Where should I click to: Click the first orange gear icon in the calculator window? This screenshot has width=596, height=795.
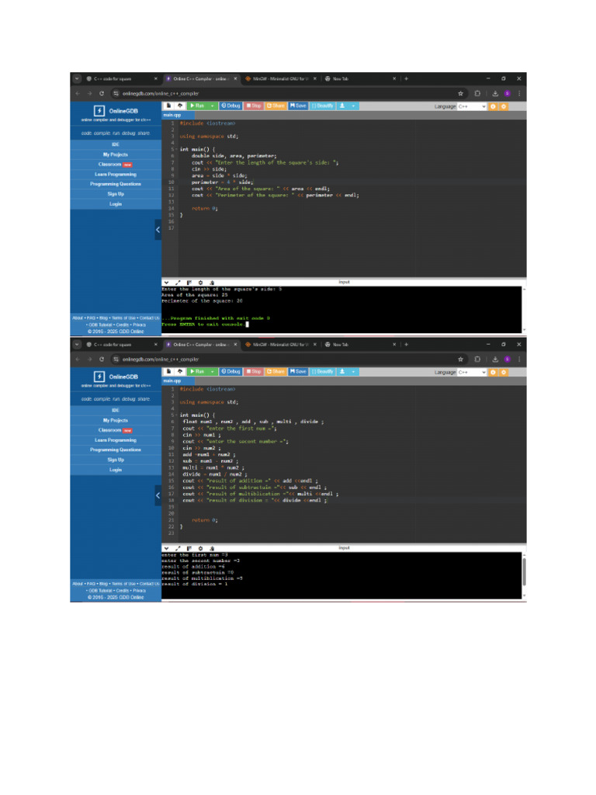click(493, 372)
